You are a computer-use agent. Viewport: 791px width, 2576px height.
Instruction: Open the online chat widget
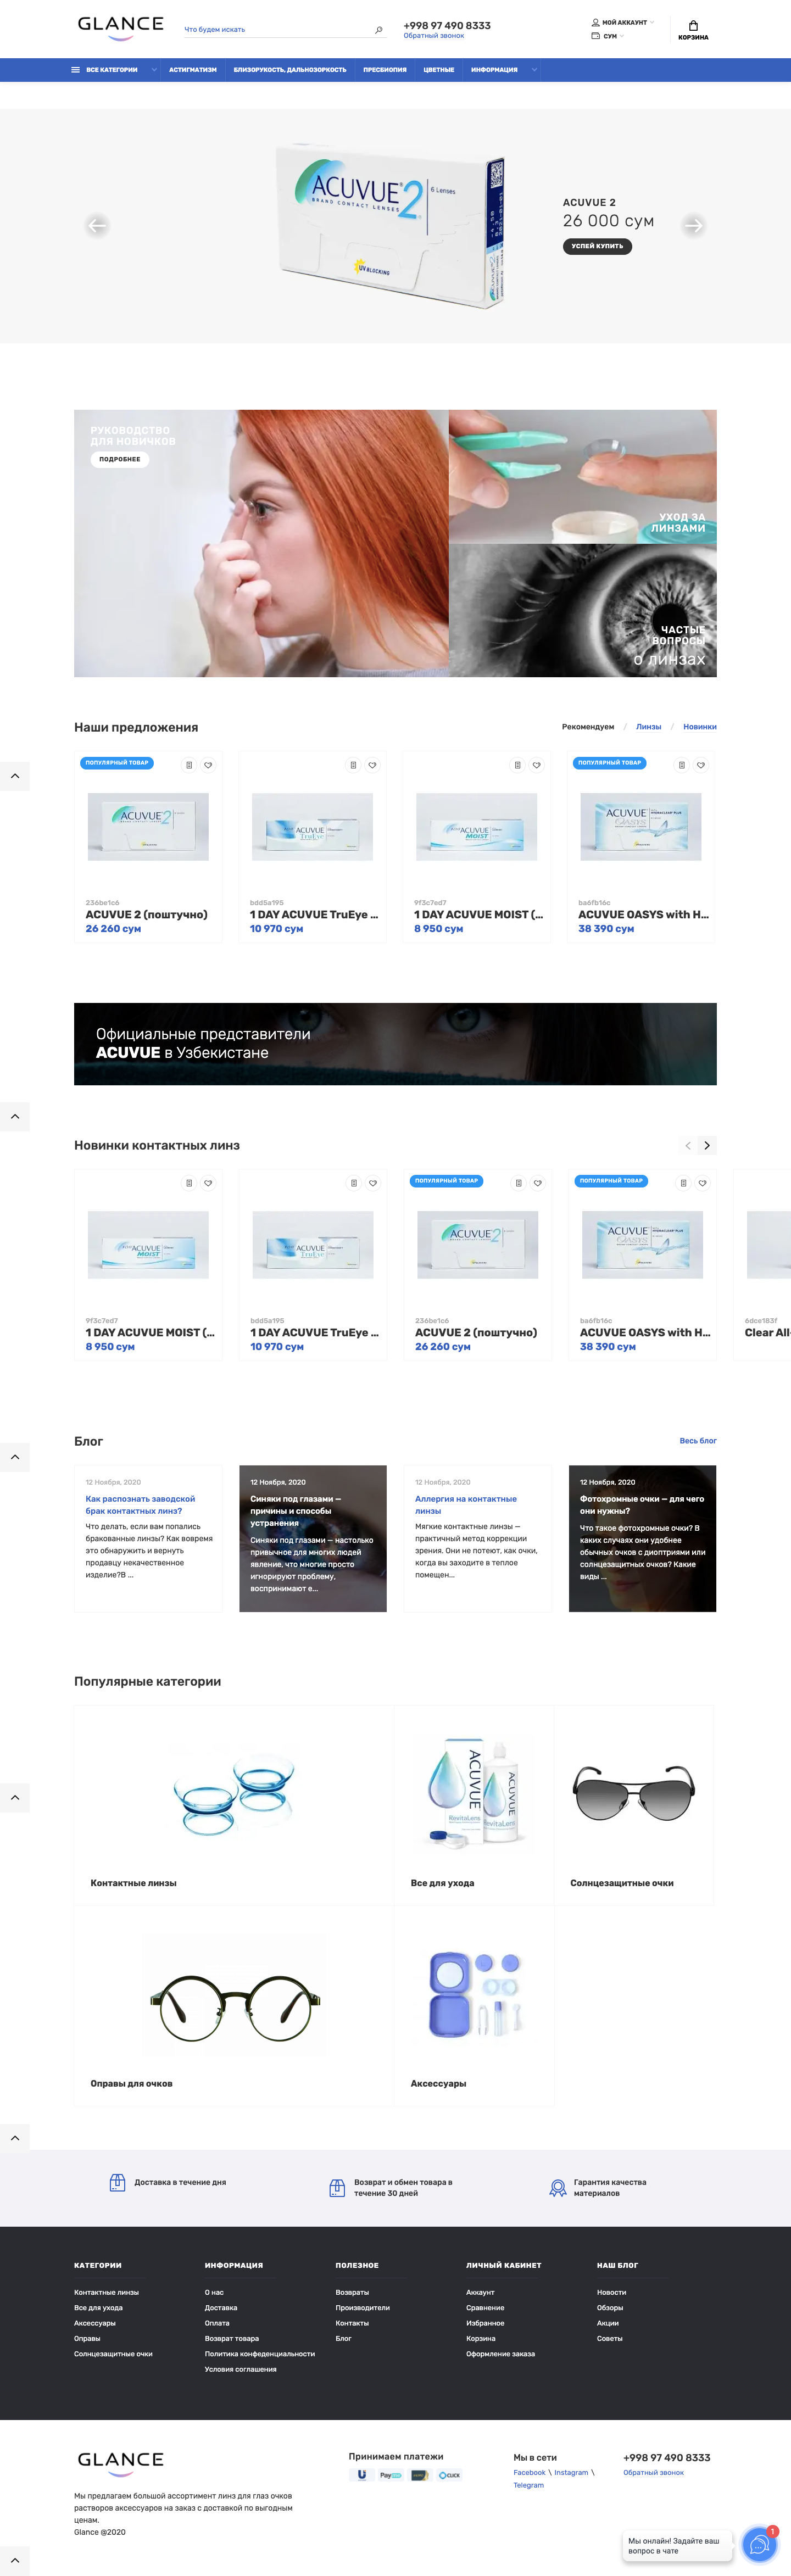[758, 2544]
